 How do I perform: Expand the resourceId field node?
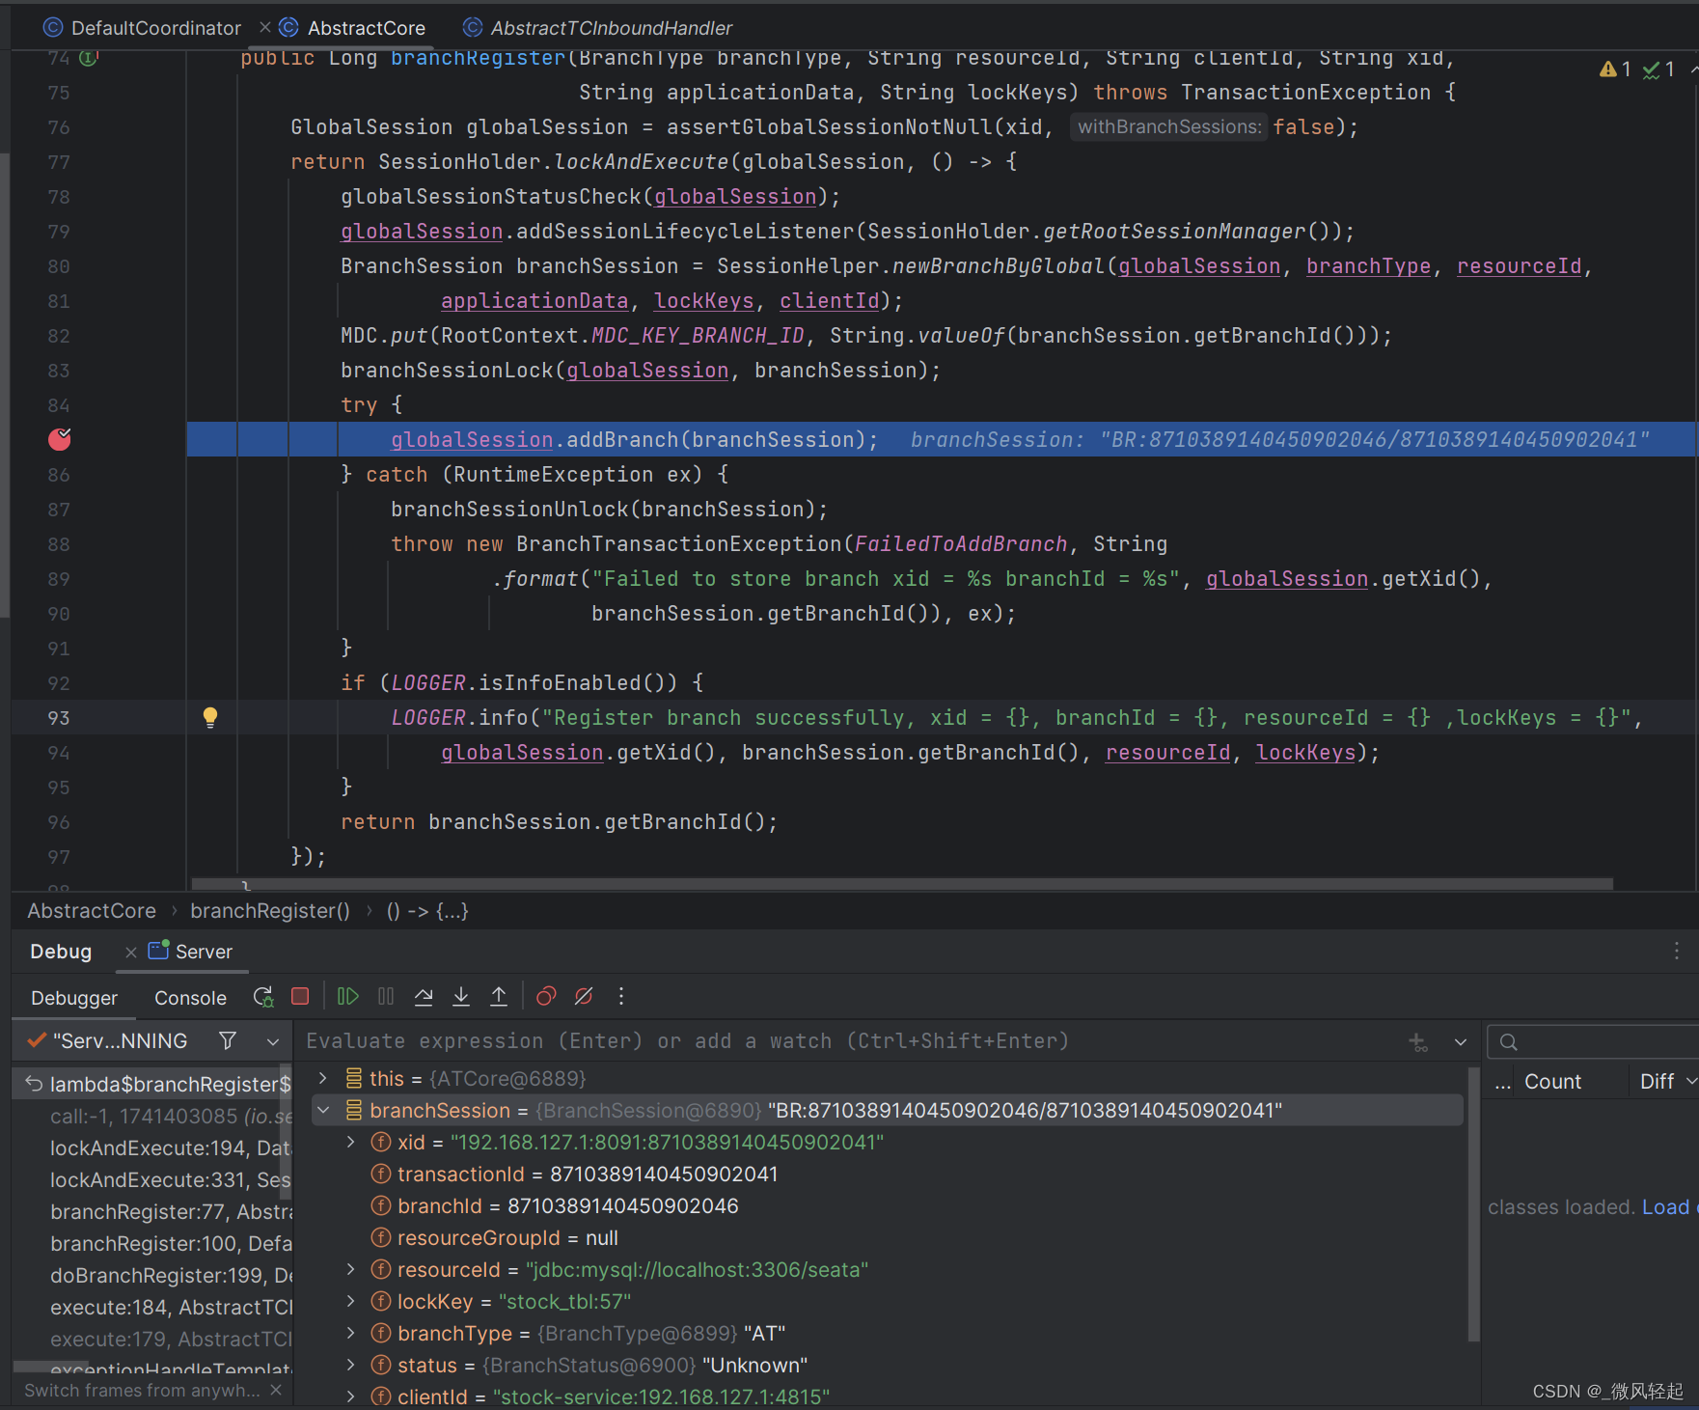(351, 1269)
